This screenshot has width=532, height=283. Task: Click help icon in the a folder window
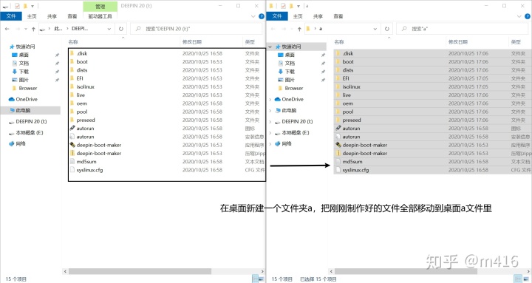click(528, 16)
